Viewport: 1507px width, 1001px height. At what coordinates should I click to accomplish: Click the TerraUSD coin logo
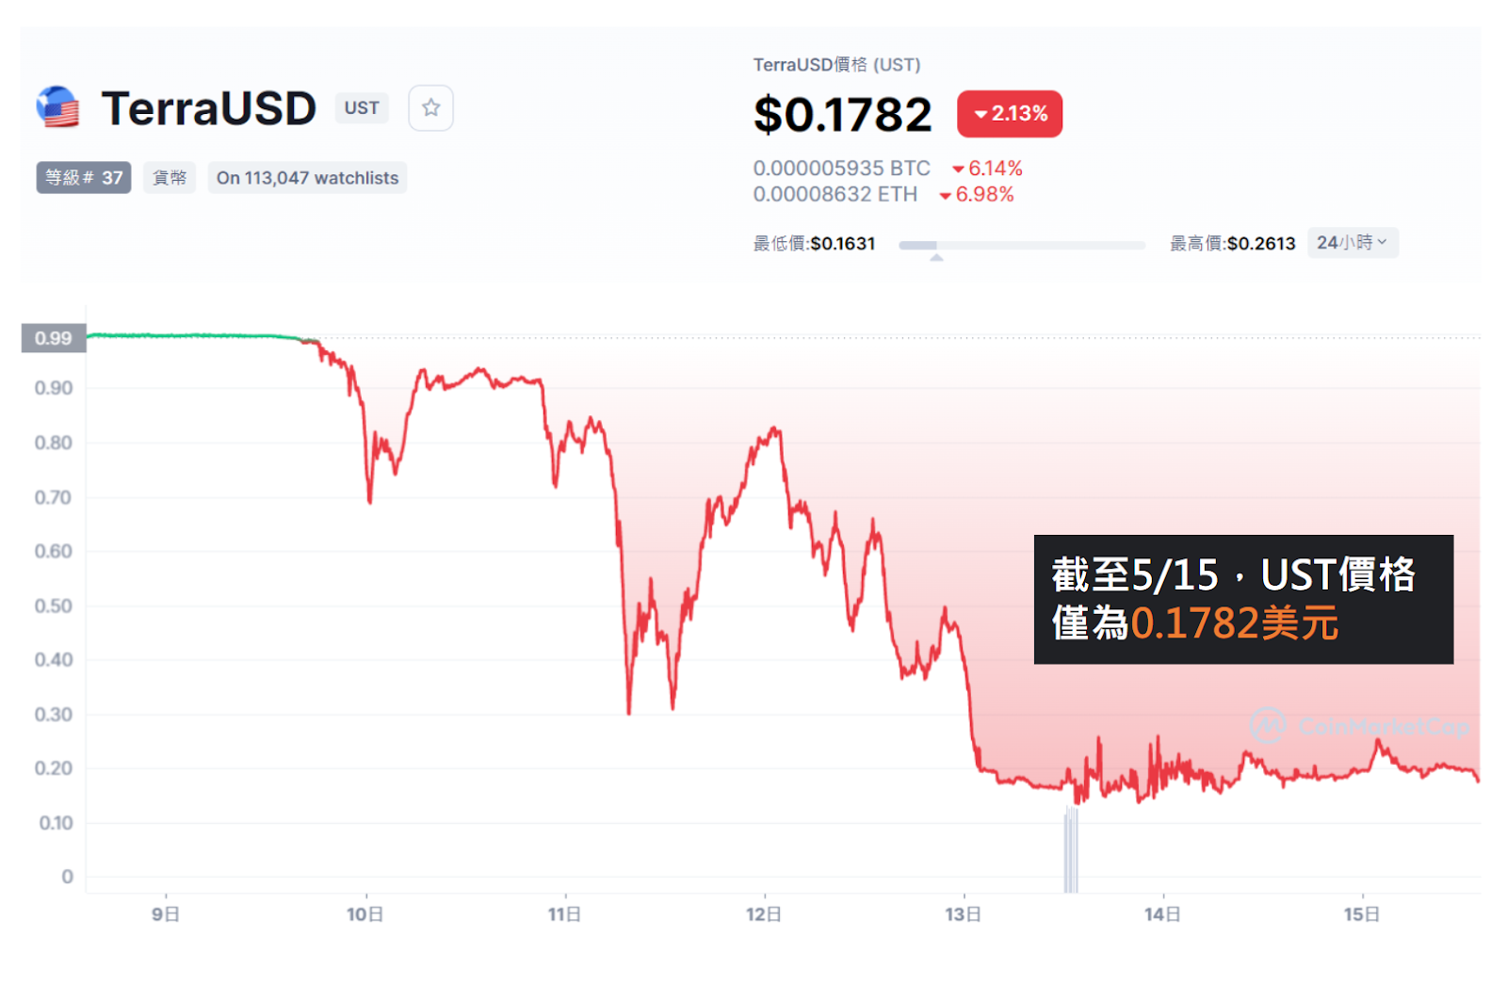coord(57,106)
